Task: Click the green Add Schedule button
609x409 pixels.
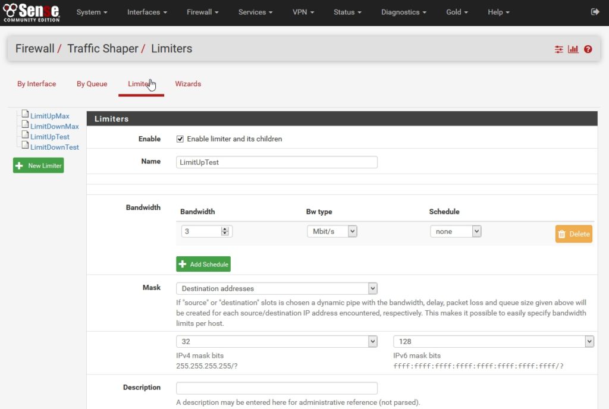Action: (x=203, y=264)
